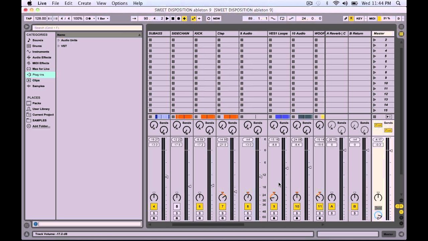
Task: Toggle the Info View triangle at bottom left
Action: (x=26, y=234)
